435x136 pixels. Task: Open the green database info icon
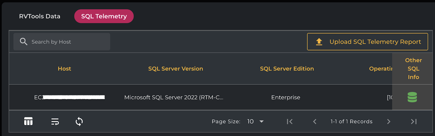click(x=412, y=97)
